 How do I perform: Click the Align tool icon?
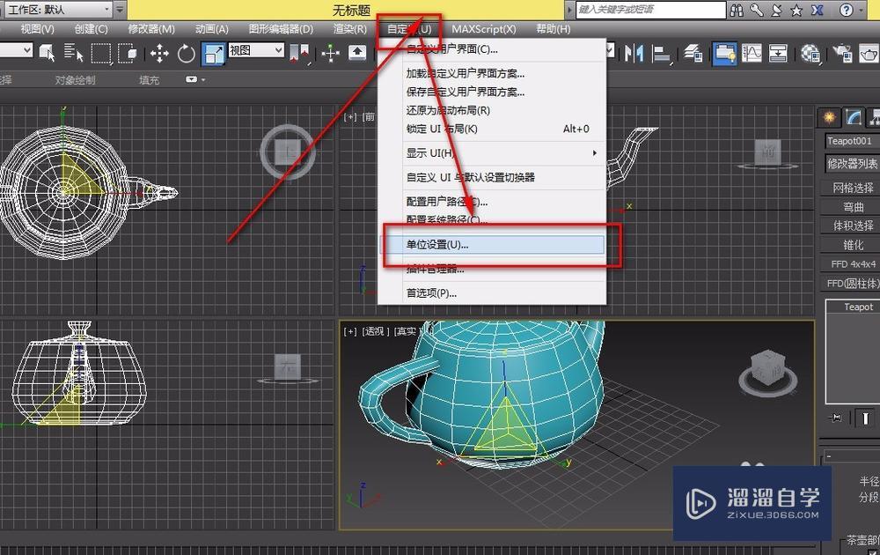click(x=662, y=54)
